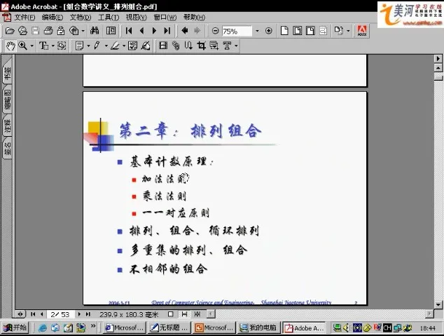This screenshot has width=444, height=336.
Task: Click the zoom percentage field showing 75%
Action: [237, 31]
